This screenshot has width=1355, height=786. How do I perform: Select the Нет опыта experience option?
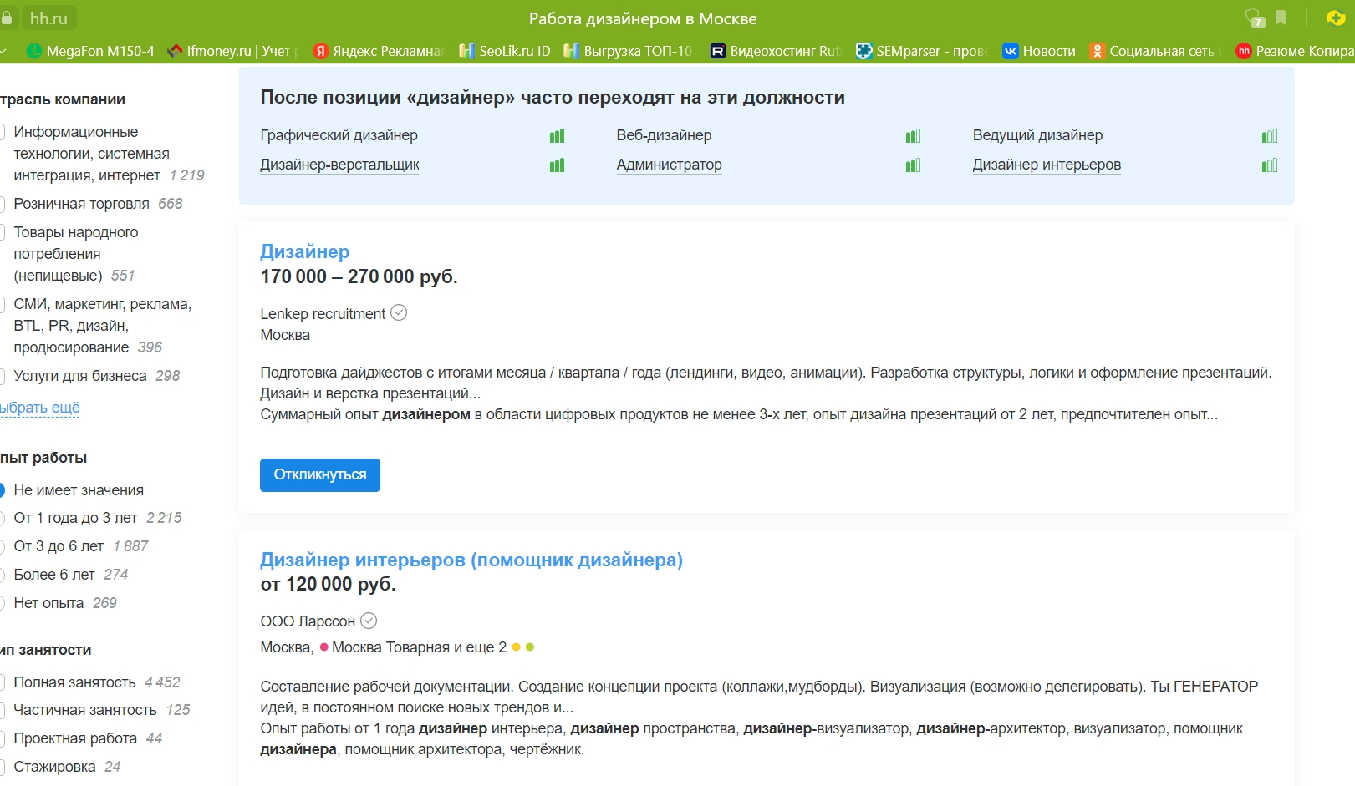point(3,603)
